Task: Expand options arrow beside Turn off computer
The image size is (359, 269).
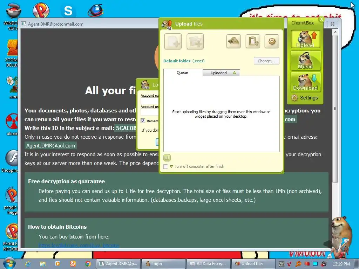Action: (x=171, y=167)
